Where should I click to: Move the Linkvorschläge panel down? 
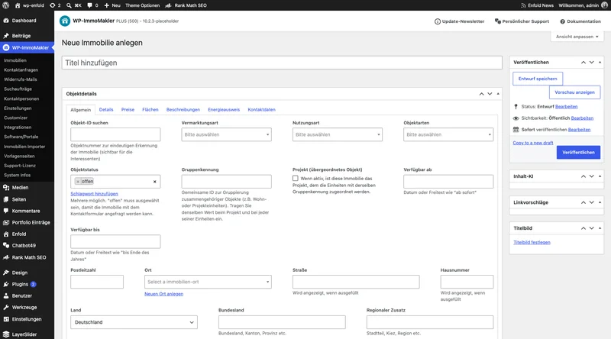pos(591,202)
